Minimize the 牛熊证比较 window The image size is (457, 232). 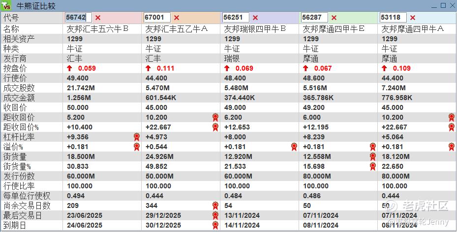tap(434, 6)
